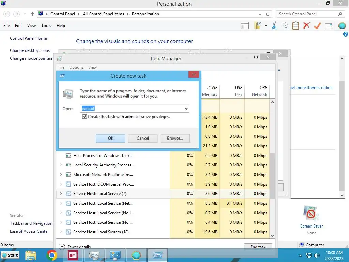Click End task button
Image resolution: width=349 pixels, height=262 pixels.
point(258,247)
